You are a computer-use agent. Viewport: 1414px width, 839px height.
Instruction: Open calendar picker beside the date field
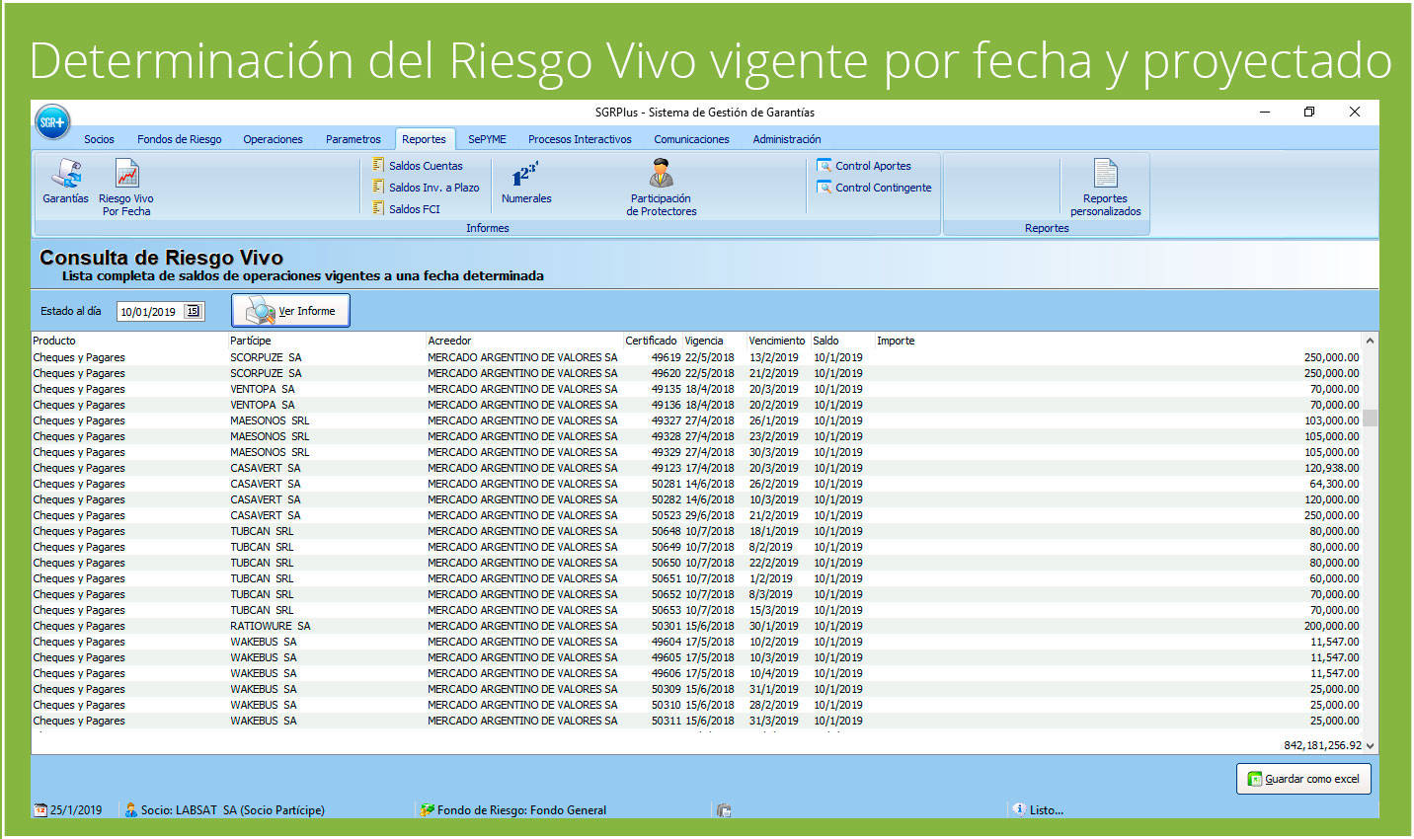tap(194, 311)
